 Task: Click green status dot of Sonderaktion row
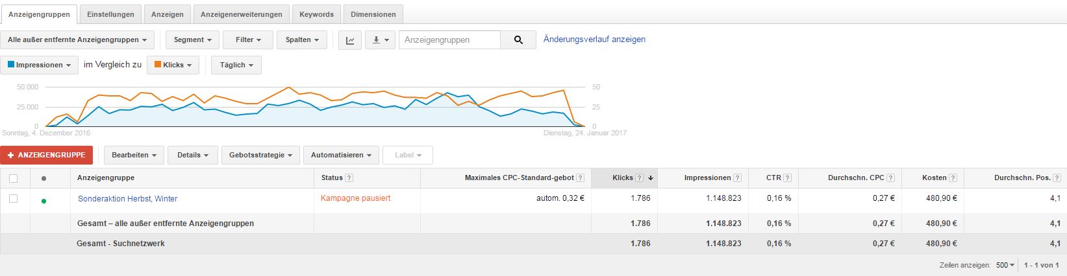tap(44, 201)
